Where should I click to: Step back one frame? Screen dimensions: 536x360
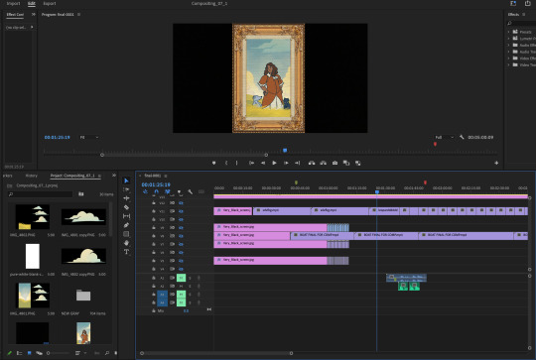click(x=263, y=164)
